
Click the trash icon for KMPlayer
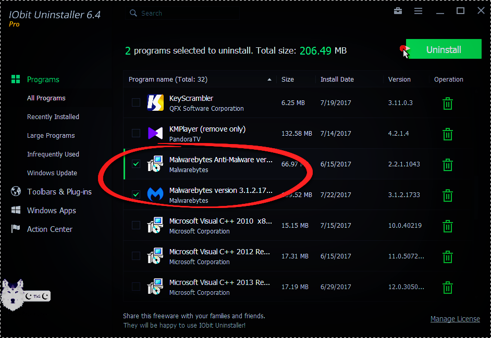tap(447, 134)
